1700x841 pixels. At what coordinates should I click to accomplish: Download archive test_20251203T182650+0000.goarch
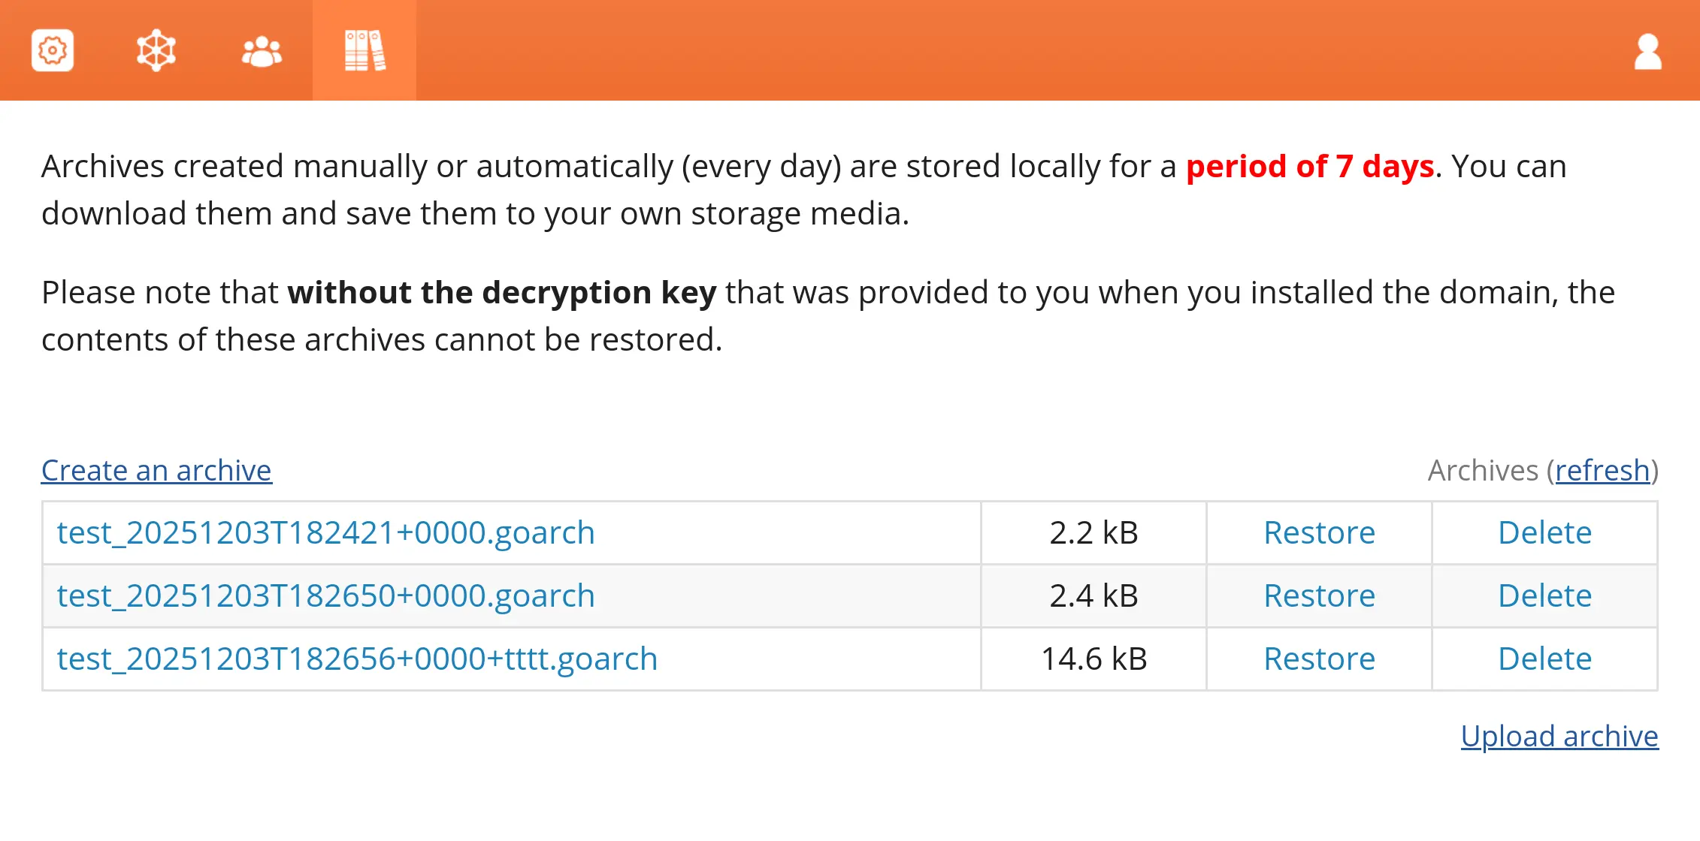pyautogui.click(x=325, y=596)
